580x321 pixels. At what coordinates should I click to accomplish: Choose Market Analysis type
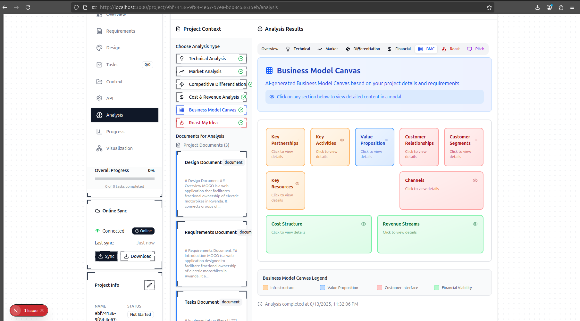tap(211, 71)
